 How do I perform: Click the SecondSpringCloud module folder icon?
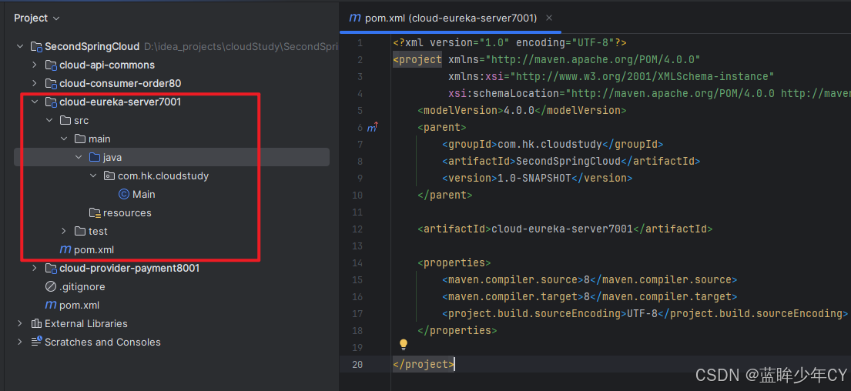(x=36, y=47)
